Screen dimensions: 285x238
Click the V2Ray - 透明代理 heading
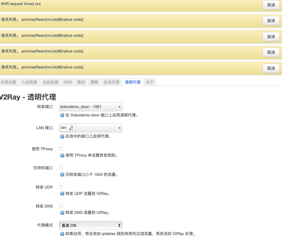(x=28, y=97)
